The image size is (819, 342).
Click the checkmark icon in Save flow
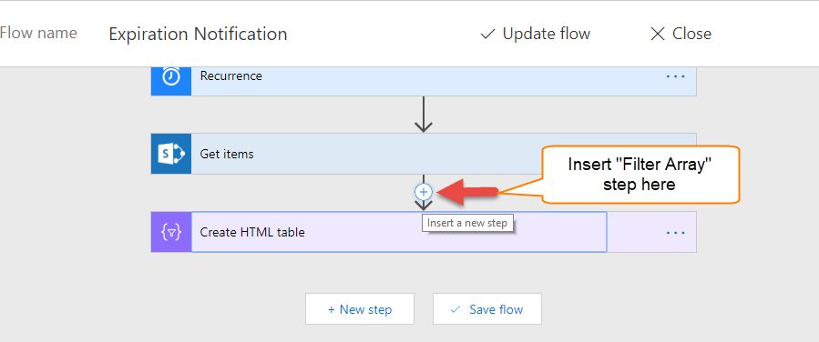click(x=456, y=309)
